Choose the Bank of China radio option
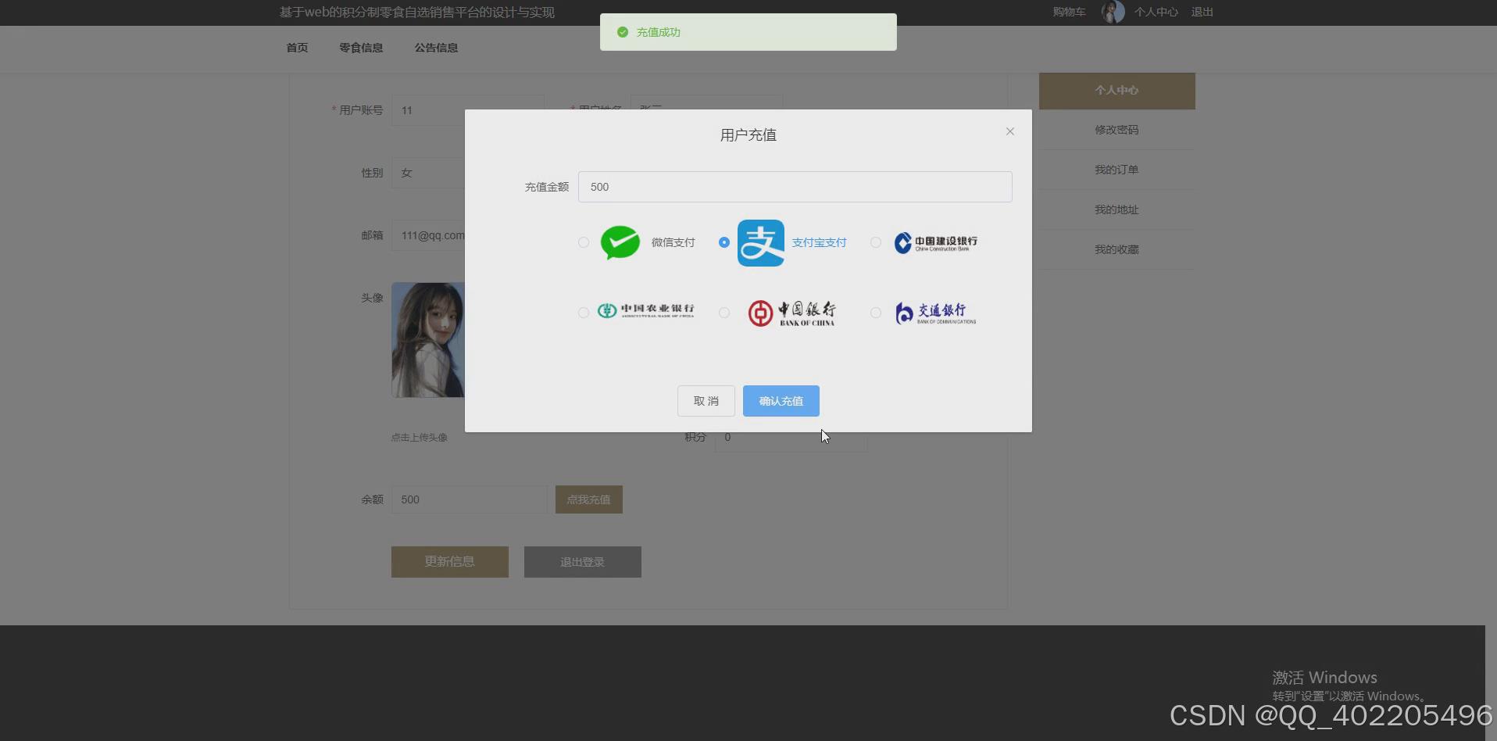 click(x=723, y=313)
